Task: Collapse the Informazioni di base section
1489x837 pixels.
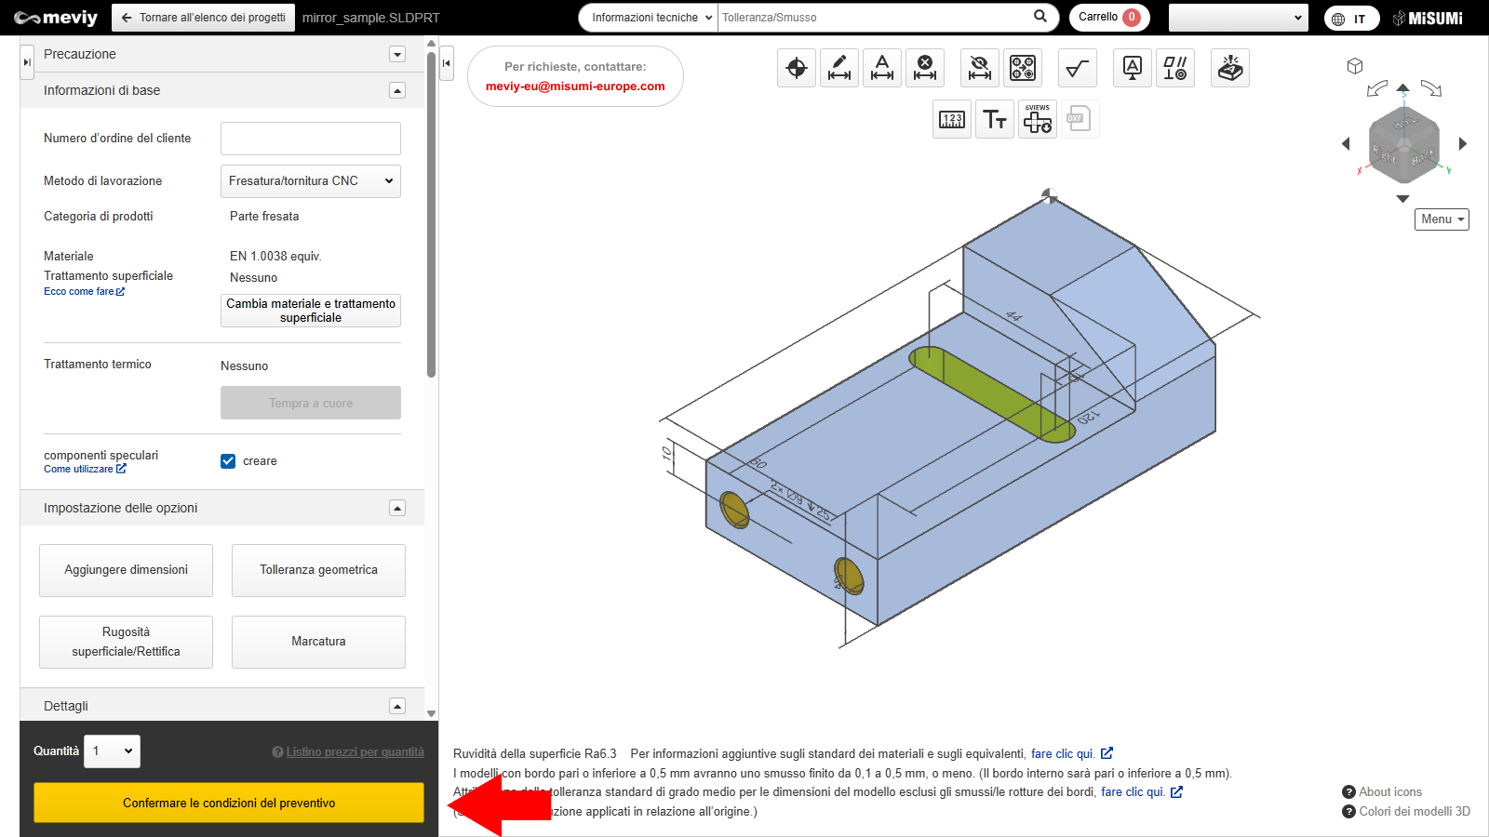Action: click(x=397, y=90)
